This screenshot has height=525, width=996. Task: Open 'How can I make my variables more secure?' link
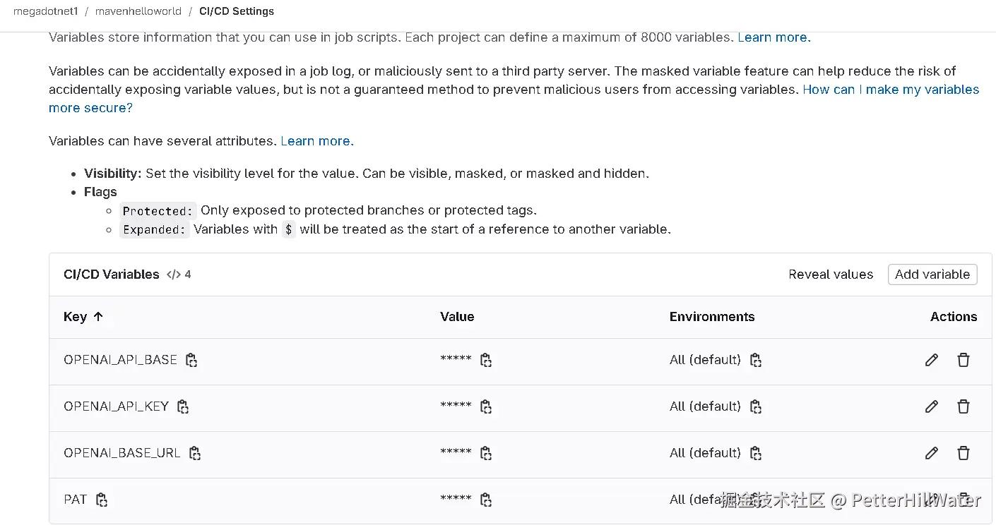click(891, 90)
